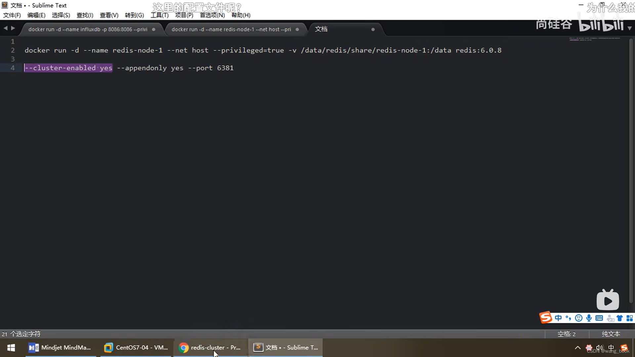635x357 pixels.
Task: Click the Sogou voice input microphone
Action: point(589,318)
